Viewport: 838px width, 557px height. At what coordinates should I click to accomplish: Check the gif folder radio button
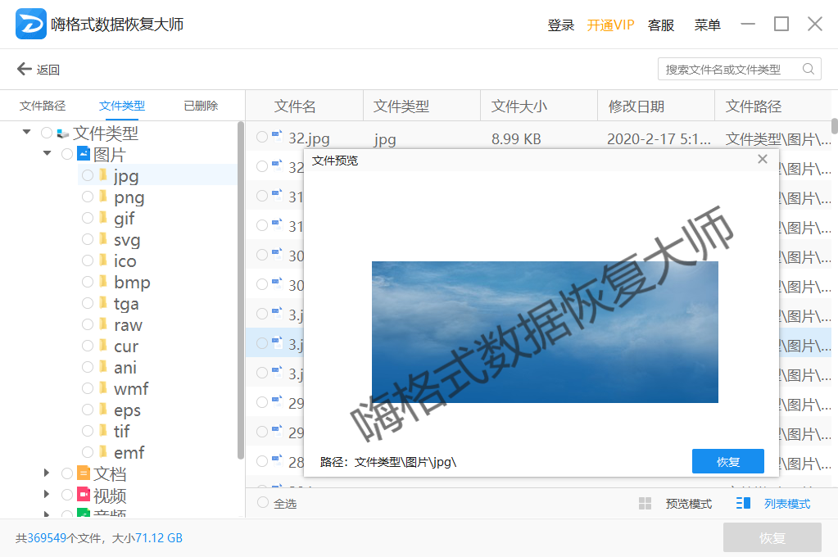click(x=88, y=218)
